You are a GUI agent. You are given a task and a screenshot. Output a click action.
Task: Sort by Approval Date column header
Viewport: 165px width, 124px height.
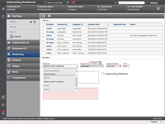coord(120,25)
